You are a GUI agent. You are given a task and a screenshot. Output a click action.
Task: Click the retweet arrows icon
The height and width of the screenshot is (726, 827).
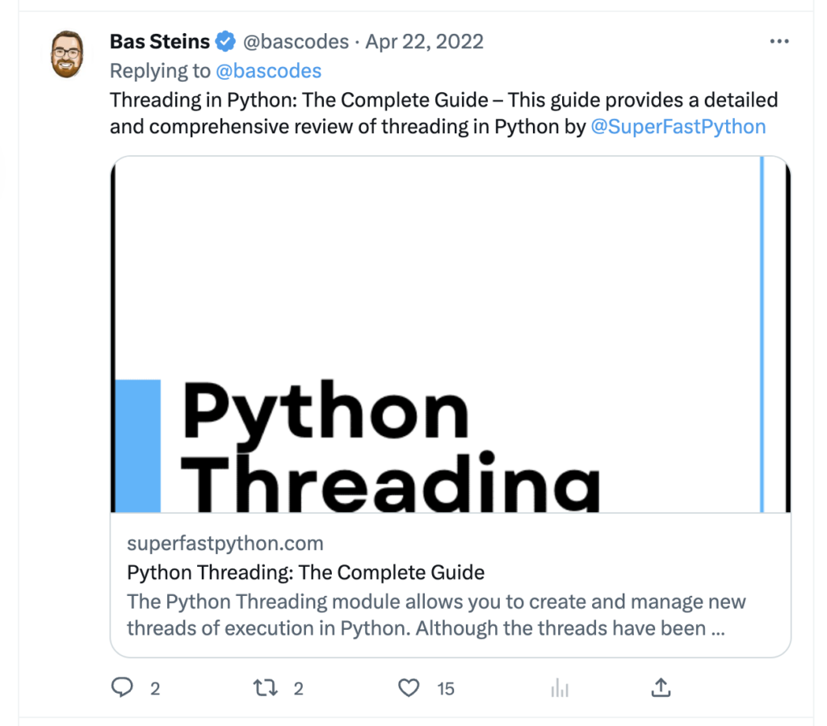265,688
